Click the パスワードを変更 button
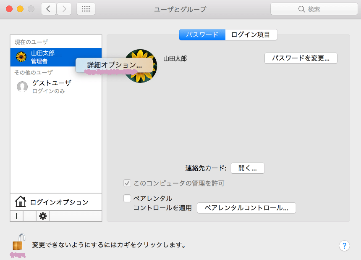 pos(301,58)
